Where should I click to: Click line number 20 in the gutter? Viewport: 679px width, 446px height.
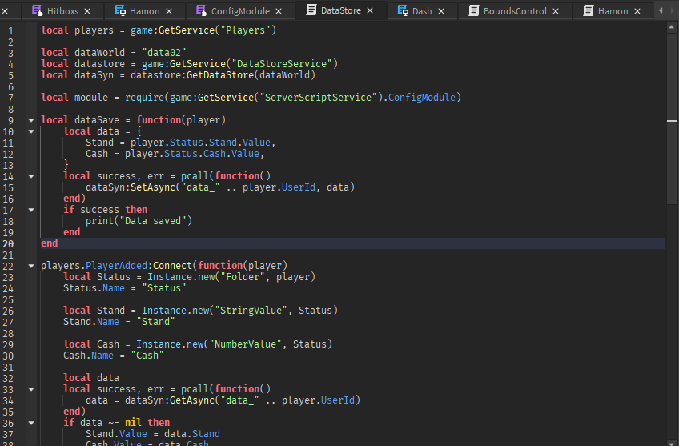tap(8, 243)
